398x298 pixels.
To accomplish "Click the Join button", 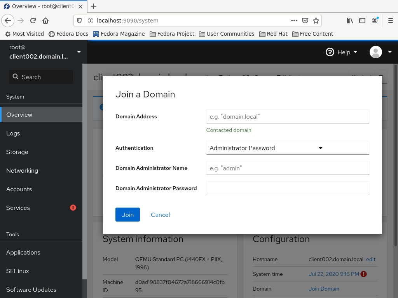I will (127, 215).
